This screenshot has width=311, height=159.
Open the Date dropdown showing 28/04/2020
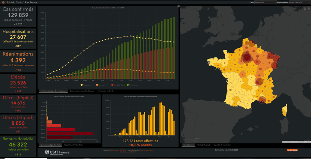(265, 3)
